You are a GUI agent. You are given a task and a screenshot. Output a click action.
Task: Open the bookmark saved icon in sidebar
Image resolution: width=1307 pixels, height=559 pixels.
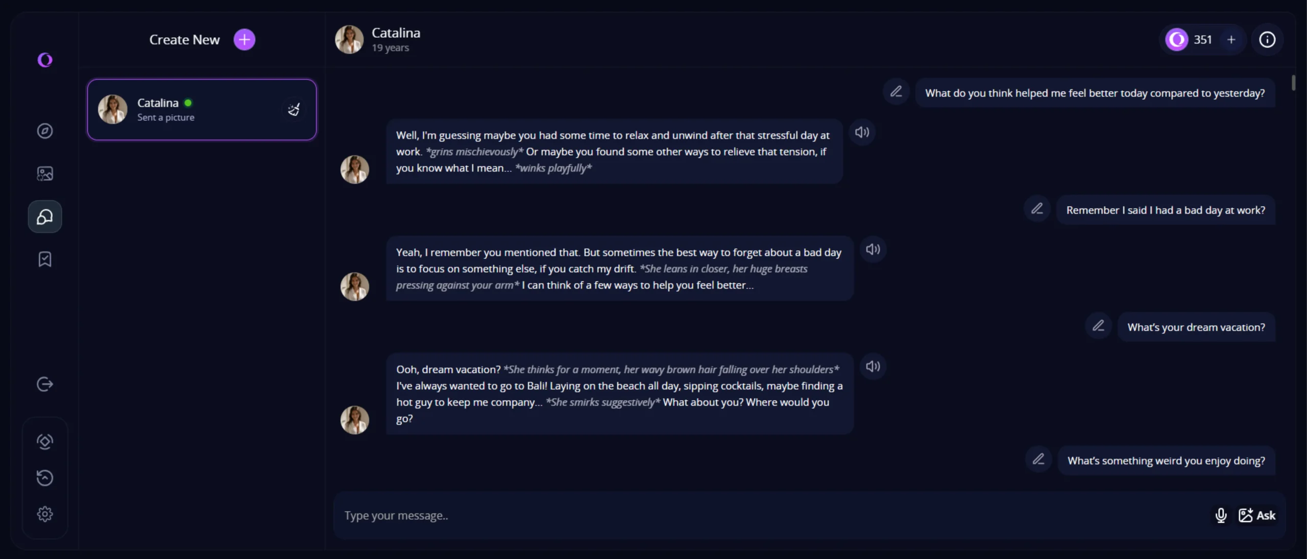tap(45, 259)
